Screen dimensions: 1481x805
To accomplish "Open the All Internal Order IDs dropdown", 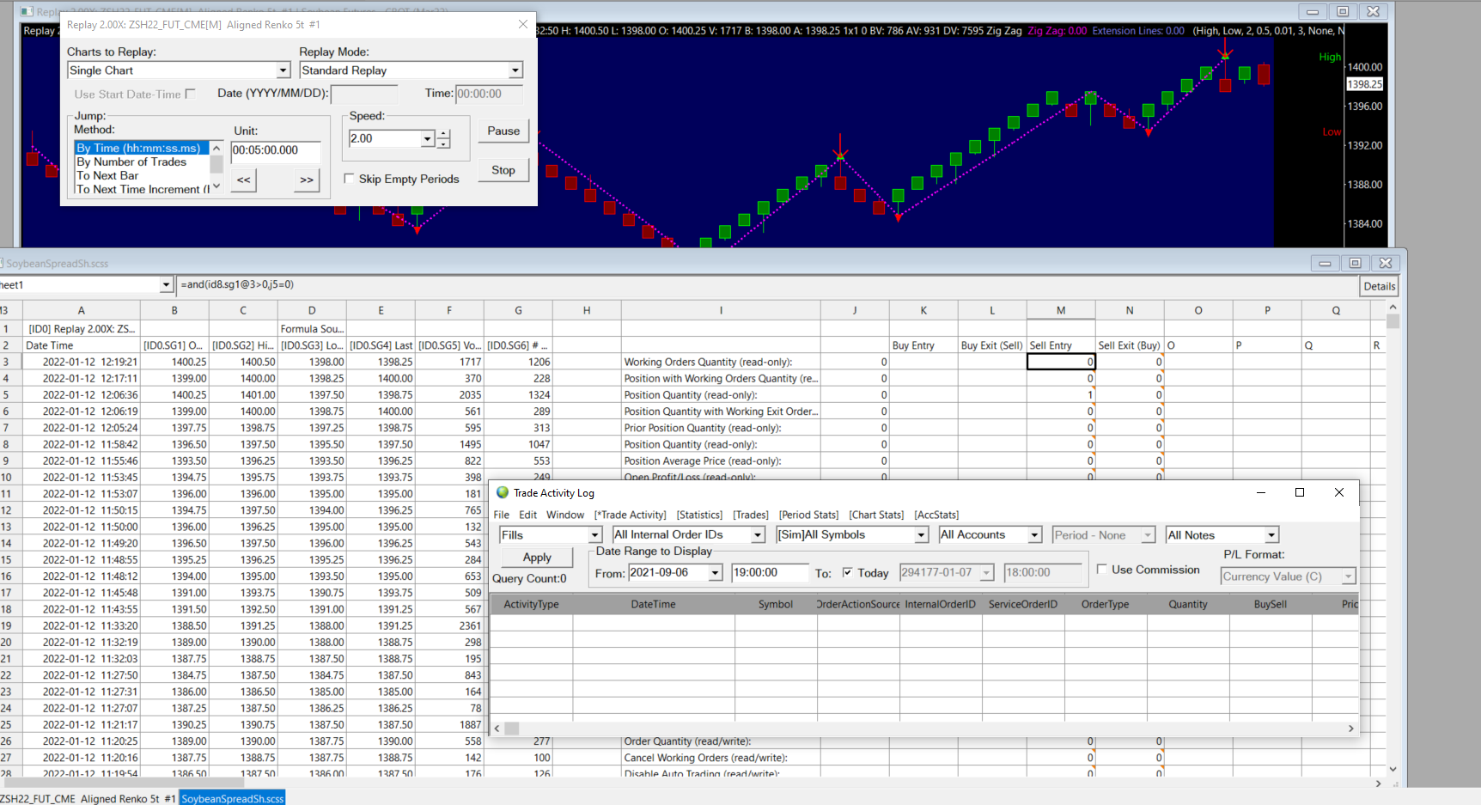I will tap(758, 535).
